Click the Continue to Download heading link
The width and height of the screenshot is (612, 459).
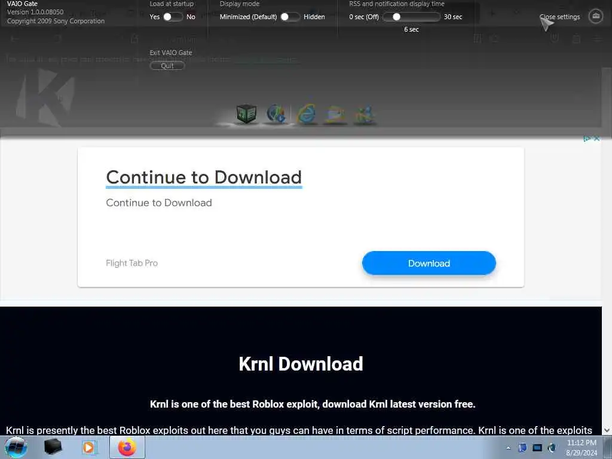click(x=204, y=178)
